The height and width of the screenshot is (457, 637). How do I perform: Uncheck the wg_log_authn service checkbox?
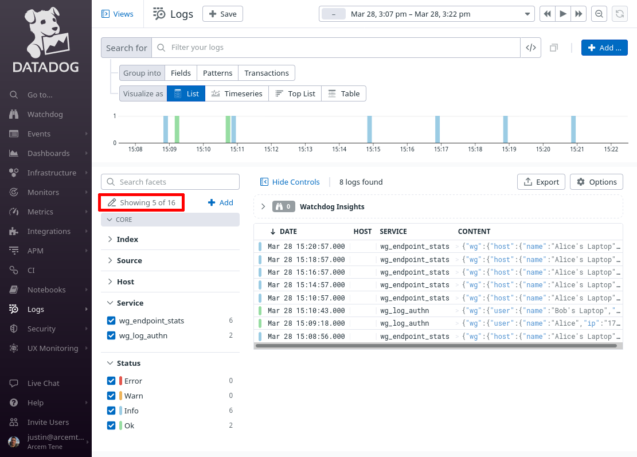111,335
